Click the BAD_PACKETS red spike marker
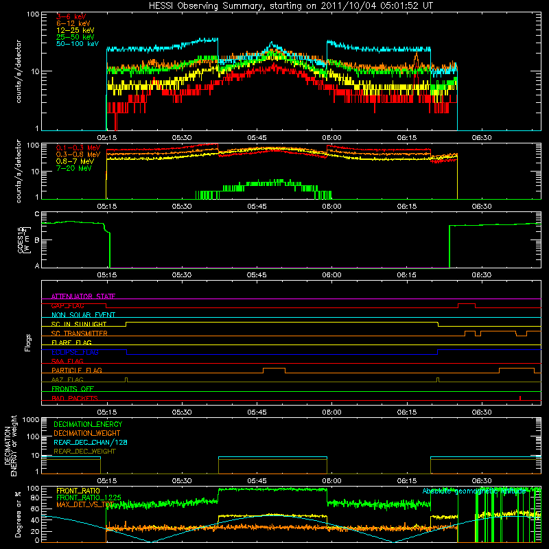Image resolution: width=549 pixels, height=549 pixels. (x=520, y=398)
